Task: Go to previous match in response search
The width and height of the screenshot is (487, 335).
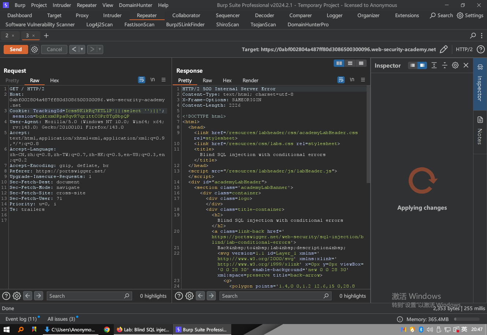Action: [x=201, y=296]
